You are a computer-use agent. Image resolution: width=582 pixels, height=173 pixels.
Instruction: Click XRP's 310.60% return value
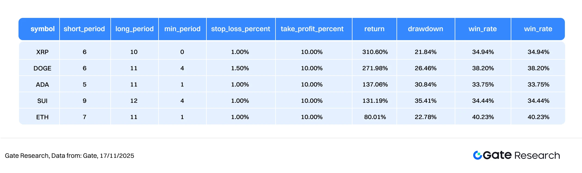click(x=375, y=52)
